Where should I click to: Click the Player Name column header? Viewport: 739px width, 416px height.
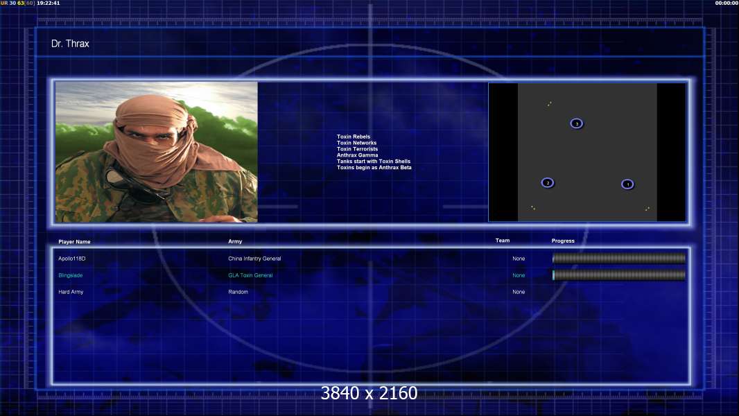click(74, 242)
